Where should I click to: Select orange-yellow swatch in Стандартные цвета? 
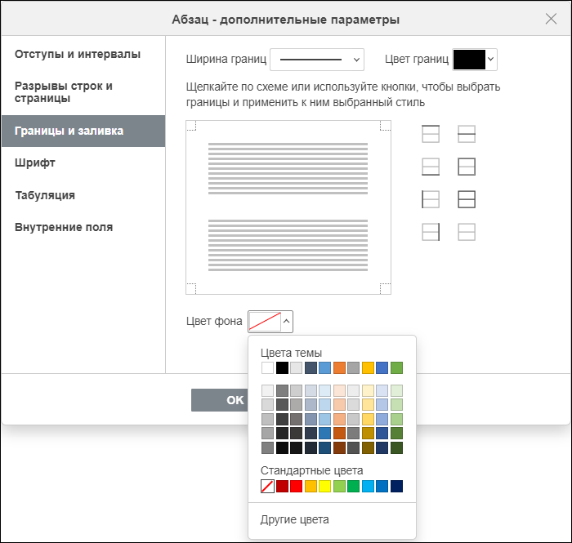311,486
